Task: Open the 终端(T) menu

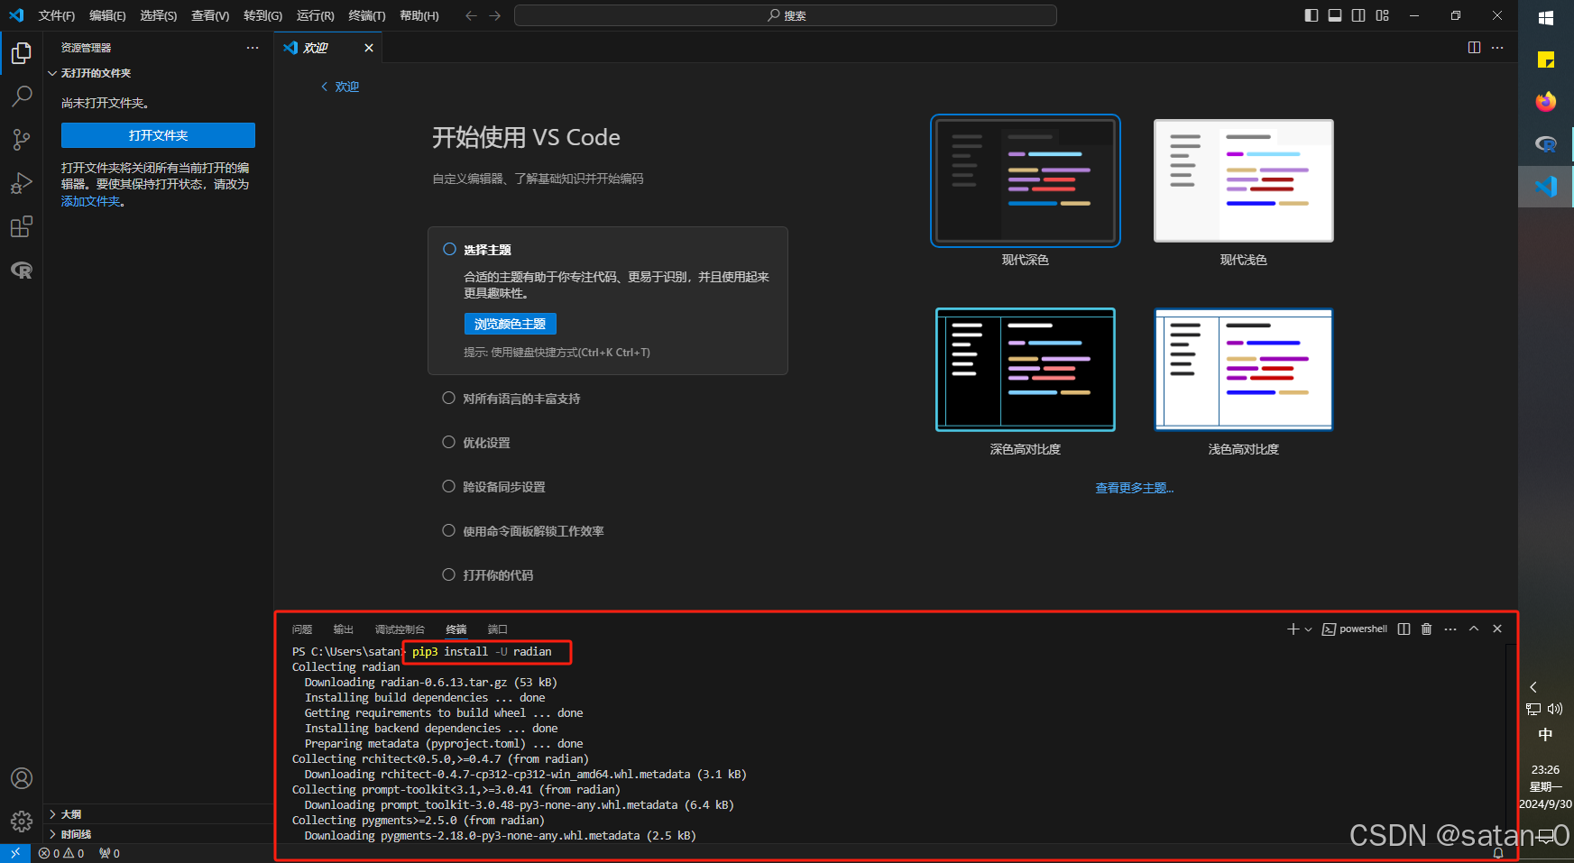Action: 367,15
